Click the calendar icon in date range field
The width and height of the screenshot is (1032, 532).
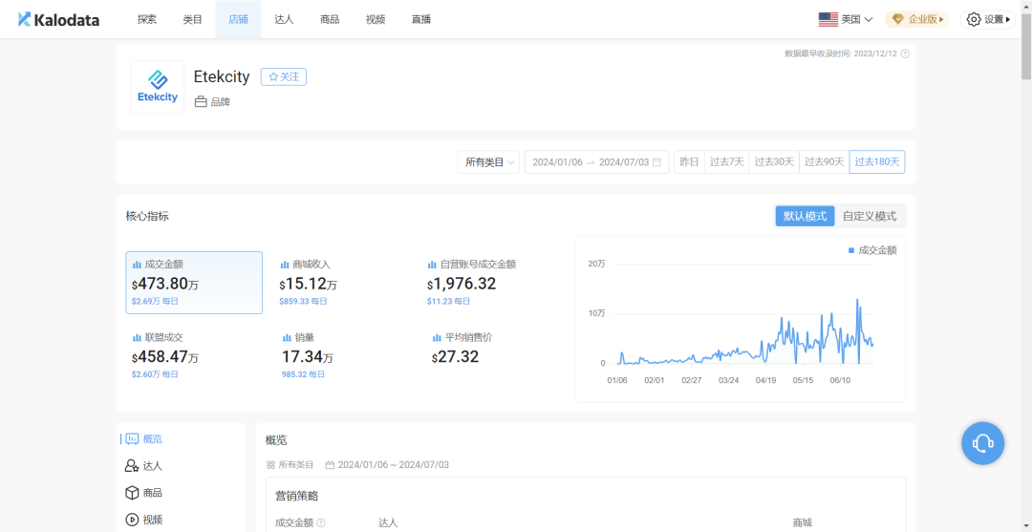click(x=657, y=162)
